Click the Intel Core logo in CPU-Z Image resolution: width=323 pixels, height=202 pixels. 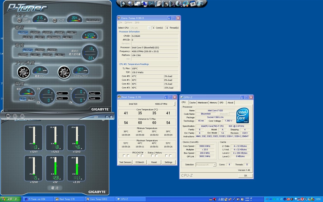243,115
